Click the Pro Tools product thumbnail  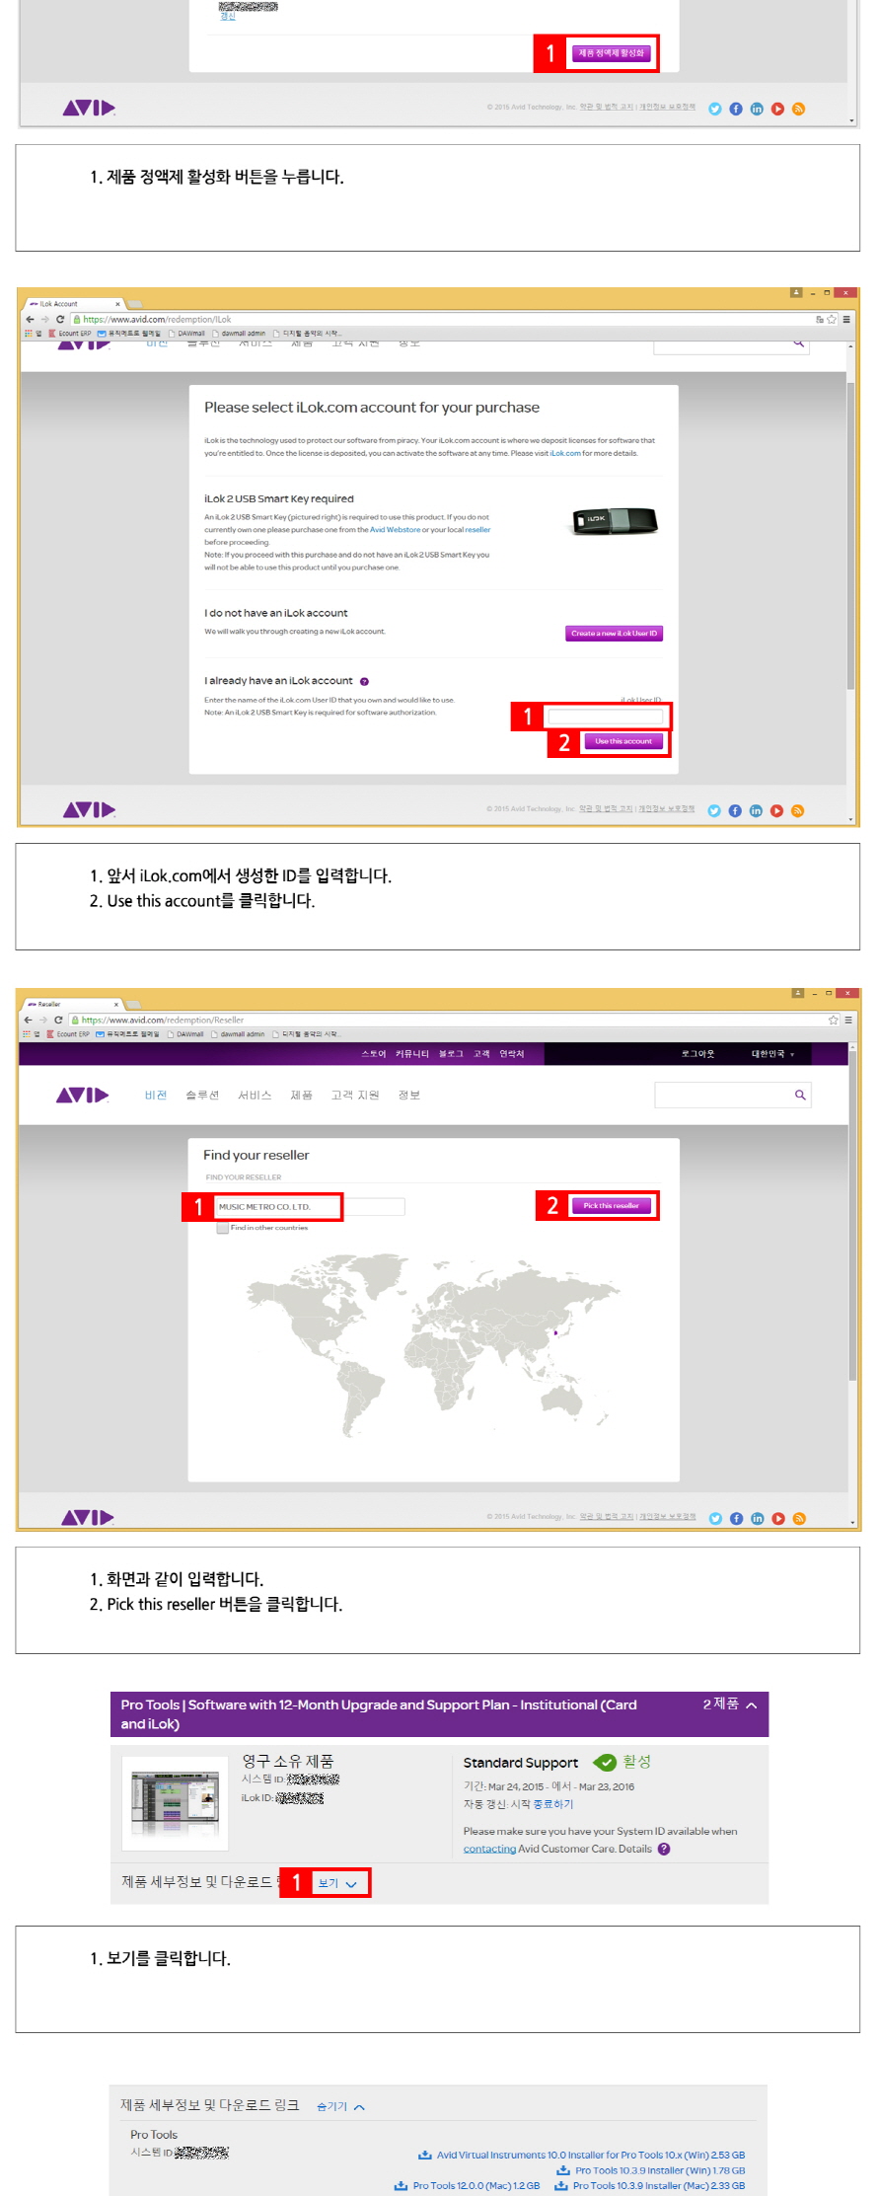(x=175, y=1802)
